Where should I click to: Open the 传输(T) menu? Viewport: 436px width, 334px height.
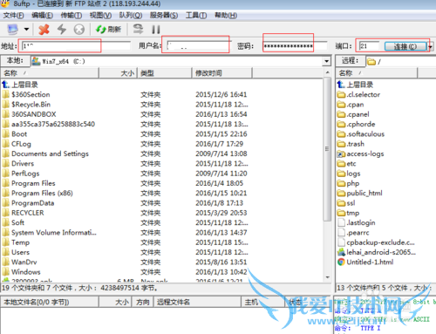pyautogui.click(x=71, y=15)
